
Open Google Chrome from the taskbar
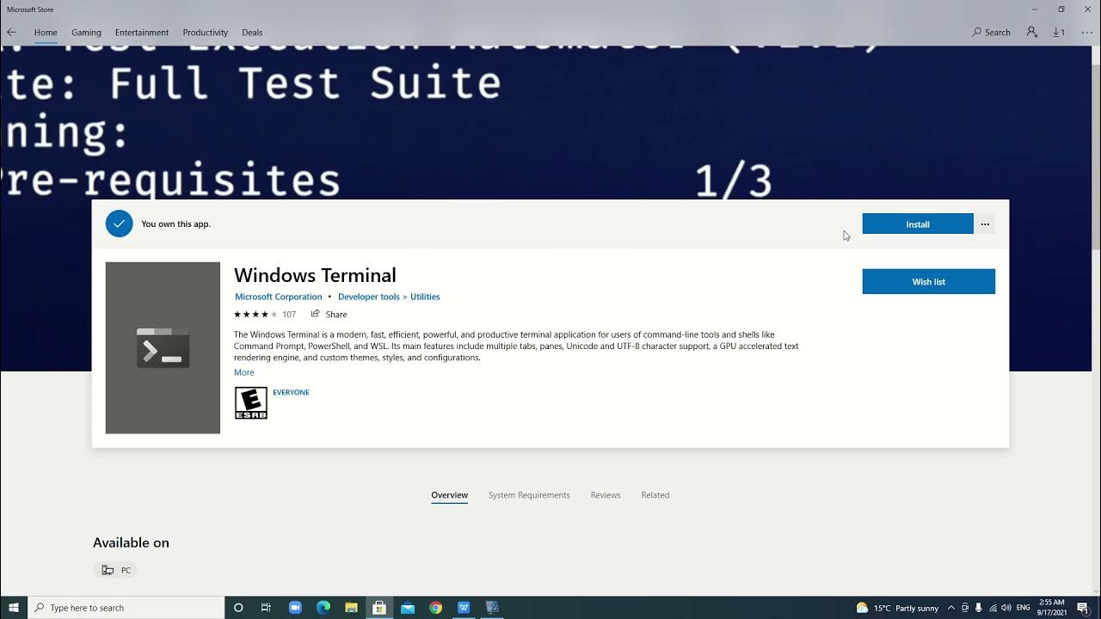coord(436,608)
